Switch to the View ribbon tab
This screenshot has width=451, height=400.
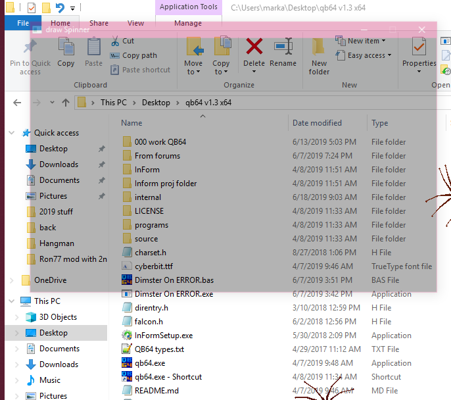pyautogui.click(x=136, y=23)
